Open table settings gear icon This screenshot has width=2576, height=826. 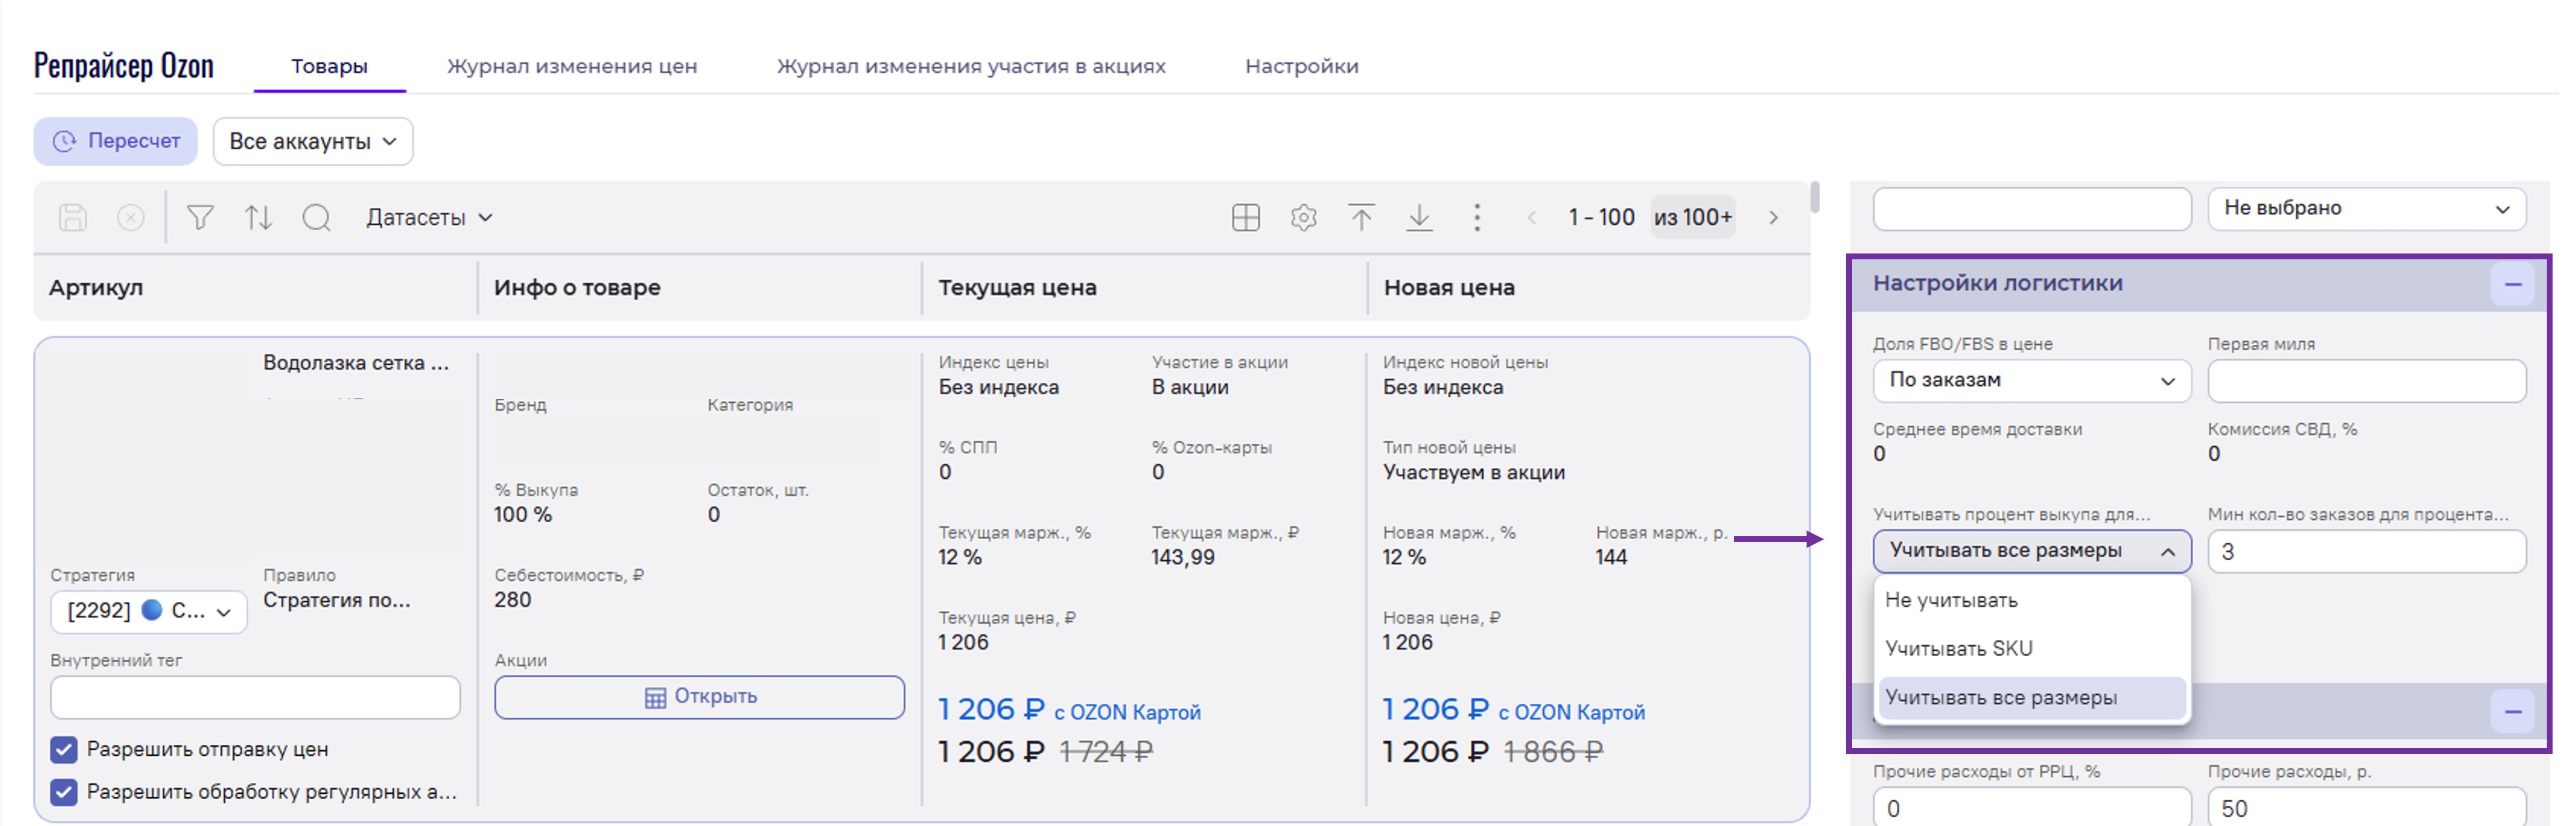[1303, 217]
